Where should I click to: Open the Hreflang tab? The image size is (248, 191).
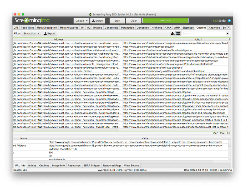156,28
